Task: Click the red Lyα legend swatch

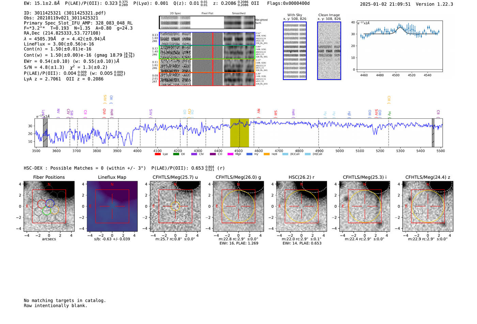Action: [158, 154]
